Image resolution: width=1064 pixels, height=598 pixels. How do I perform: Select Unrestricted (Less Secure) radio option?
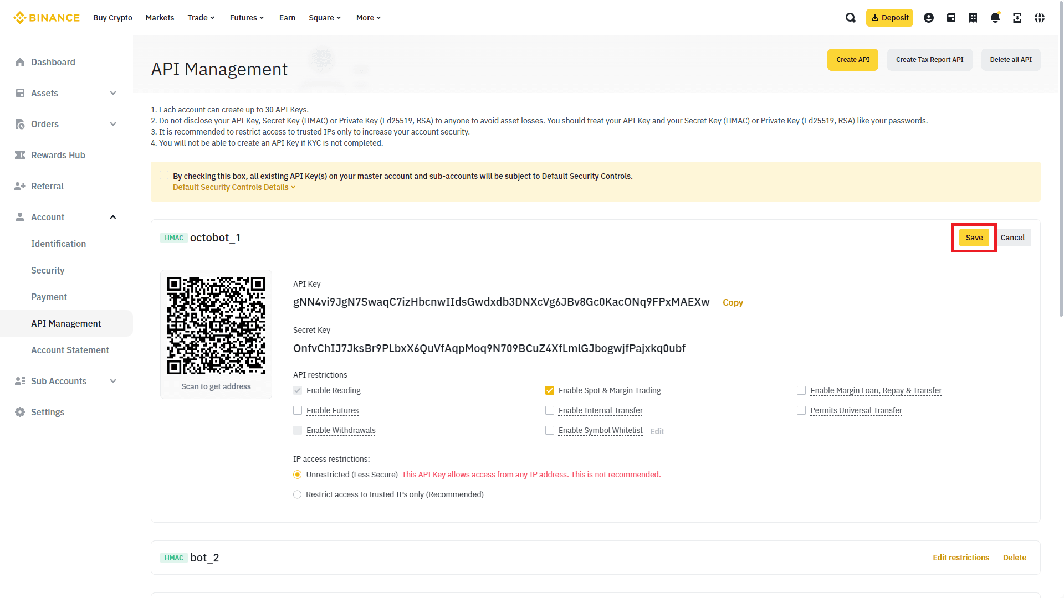(x=298, y=475)
